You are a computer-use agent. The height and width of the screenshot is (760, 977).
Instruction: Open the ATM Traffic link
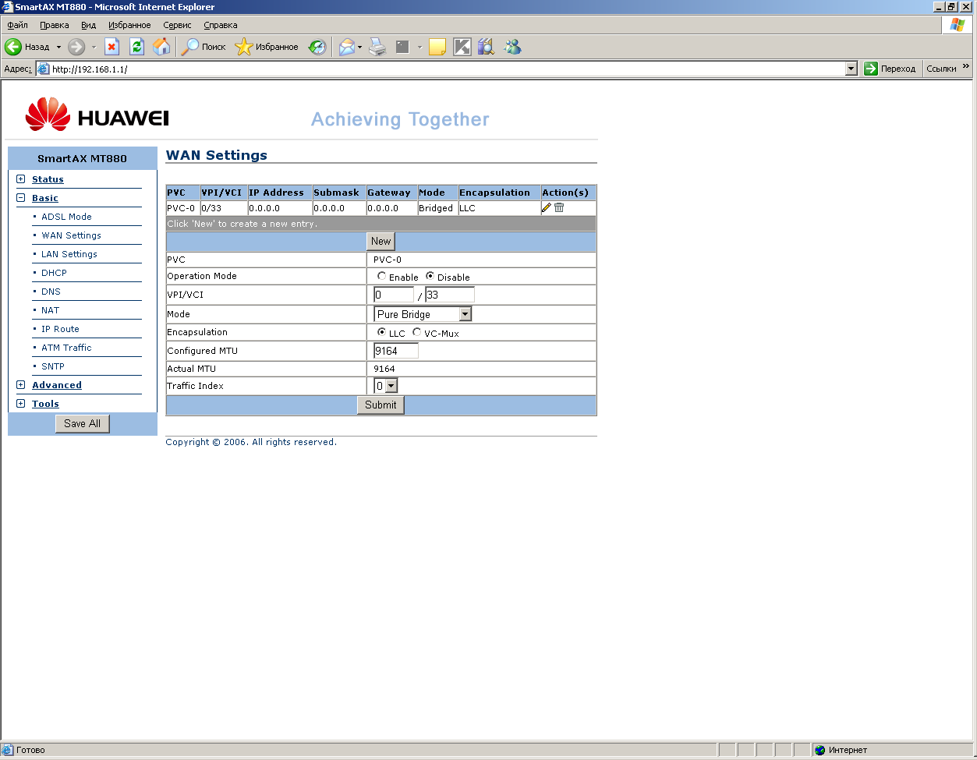pyautogui.click(x=66, y=348)
